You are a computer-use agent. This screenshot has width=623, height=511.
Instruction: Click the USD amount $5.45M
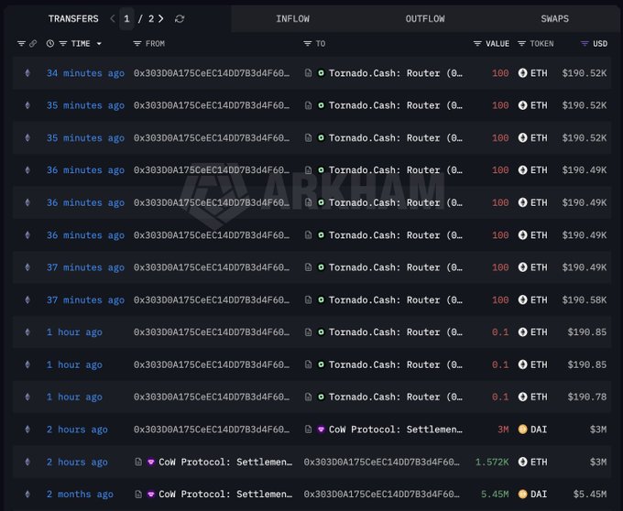(590, 494)
